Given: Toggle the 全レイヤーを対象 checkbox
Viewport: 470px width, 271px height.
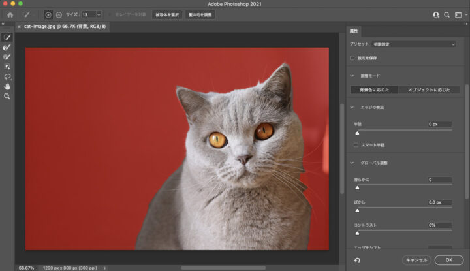Looking at the screenshot, I should (110, 14).
